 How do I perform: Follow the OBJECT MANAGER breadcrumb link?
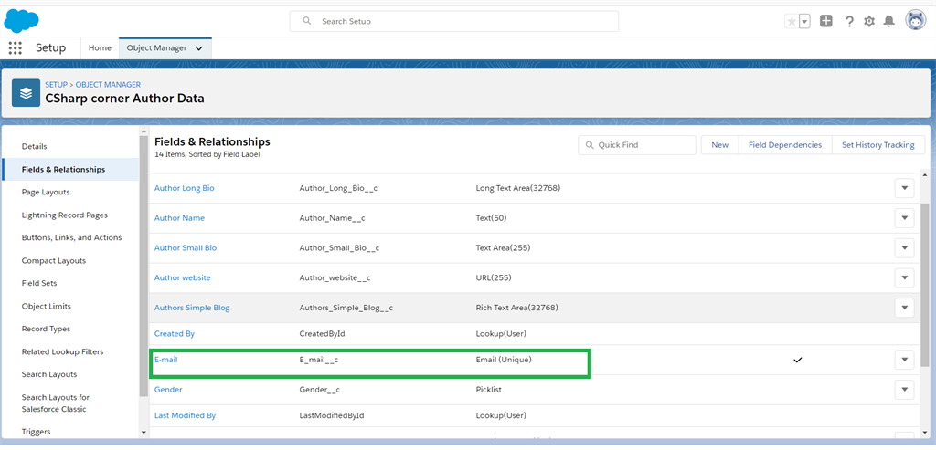tap(108, 85)
